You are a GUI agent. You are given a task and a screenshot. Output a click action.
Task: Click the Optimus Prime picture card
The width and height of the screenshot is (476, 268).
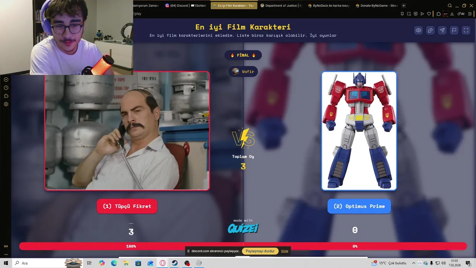[359, 131]
